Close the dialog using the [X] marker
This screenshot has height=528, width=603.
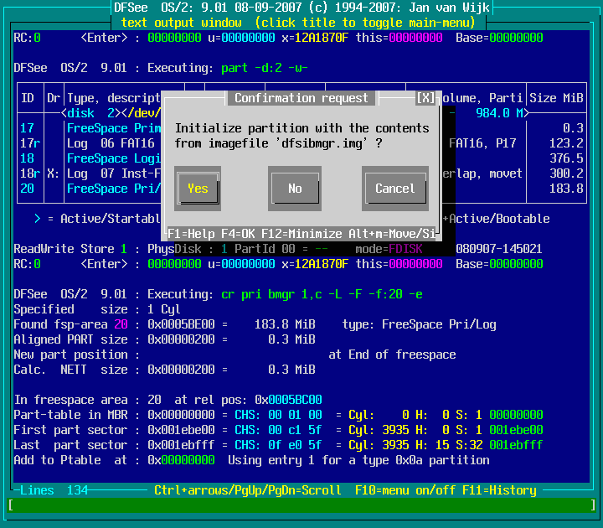coord(425,98)
